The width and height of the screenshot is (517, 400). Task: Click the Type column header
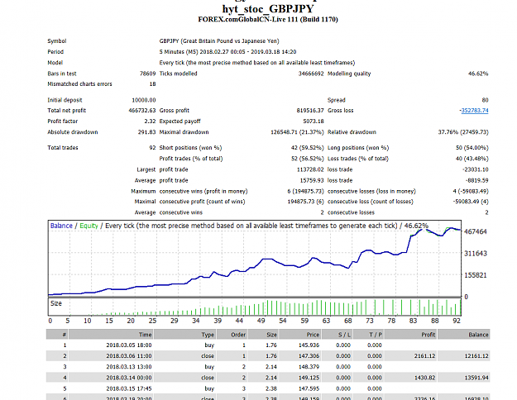coord(185,335)
